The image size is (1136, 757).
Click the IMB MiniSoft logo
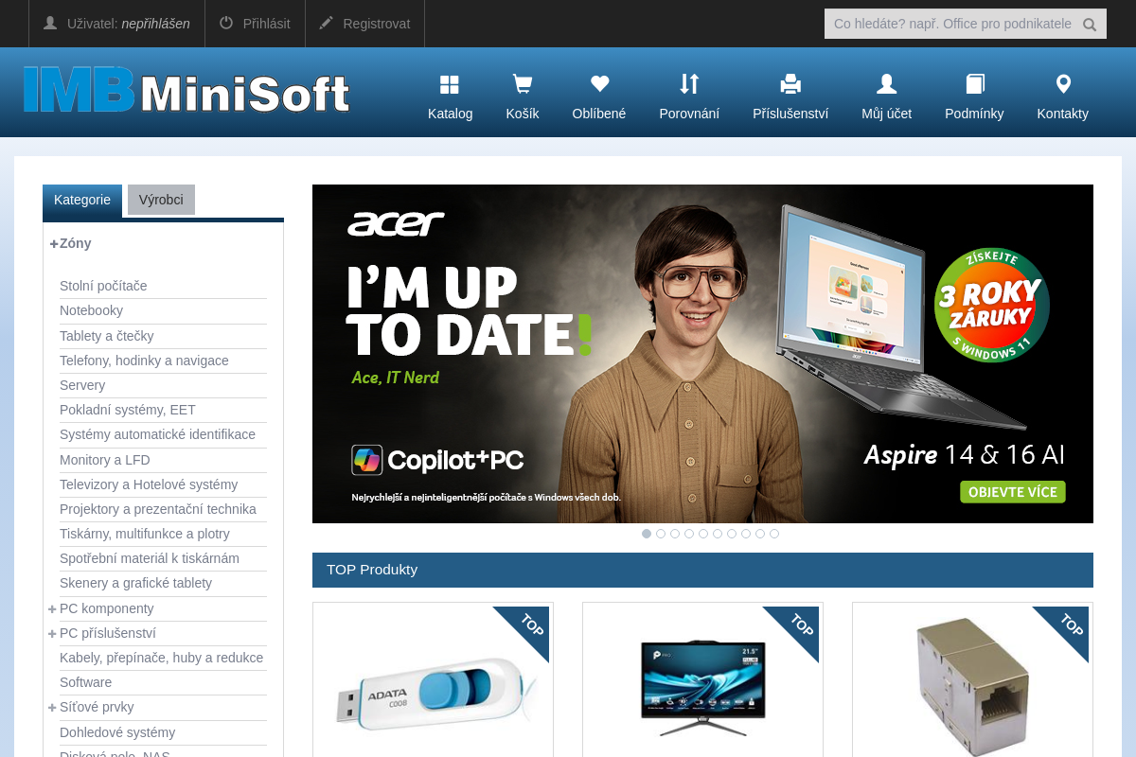coord(186,91)
